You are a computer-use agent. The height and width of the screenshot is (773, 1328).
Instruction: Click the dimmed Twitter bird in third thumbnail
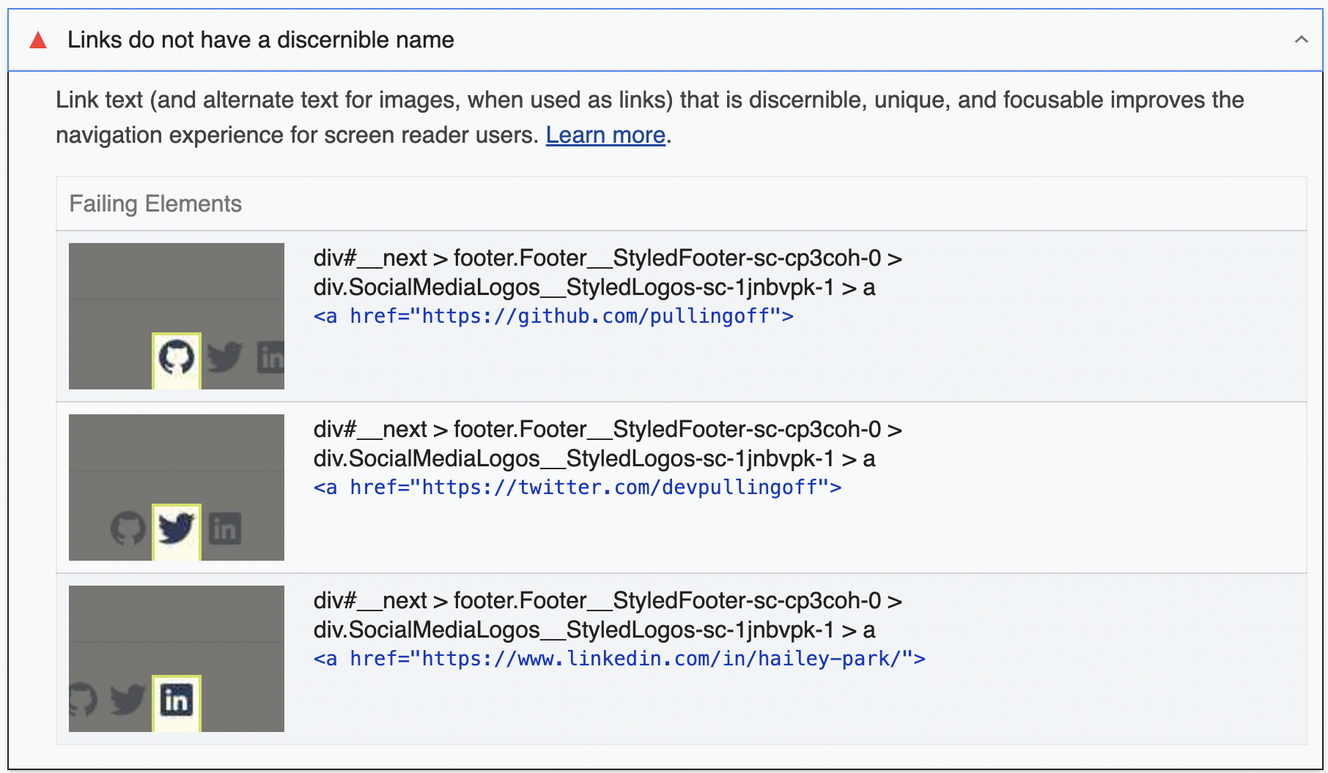(128, 700)
